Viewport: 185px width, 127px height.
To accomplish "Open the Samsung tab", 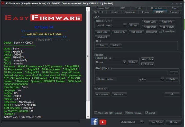I will coord(175,12).
